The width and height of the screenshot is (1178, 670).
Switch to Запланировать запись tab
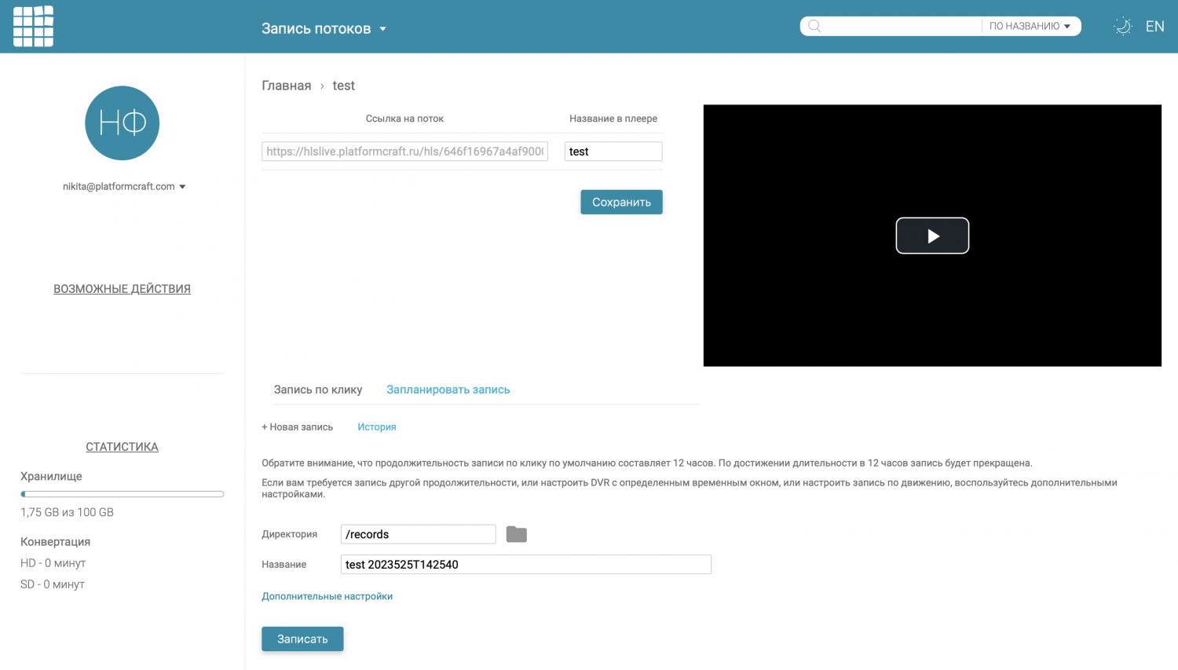coord(448,390)
